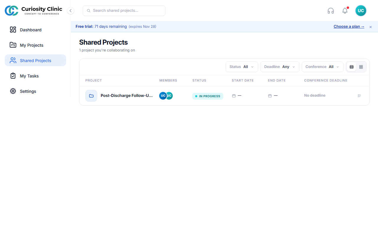Viewport: 378px width, 245px height.
Task: Open the Post-Discharge Follow-U... project
Action: [127, 95]
